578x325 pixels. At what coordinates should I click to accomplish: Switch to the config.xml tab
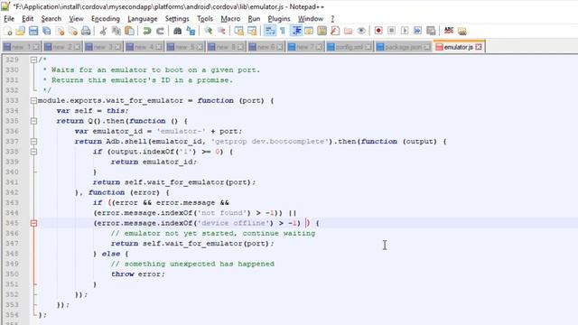(x=349, y=47)
